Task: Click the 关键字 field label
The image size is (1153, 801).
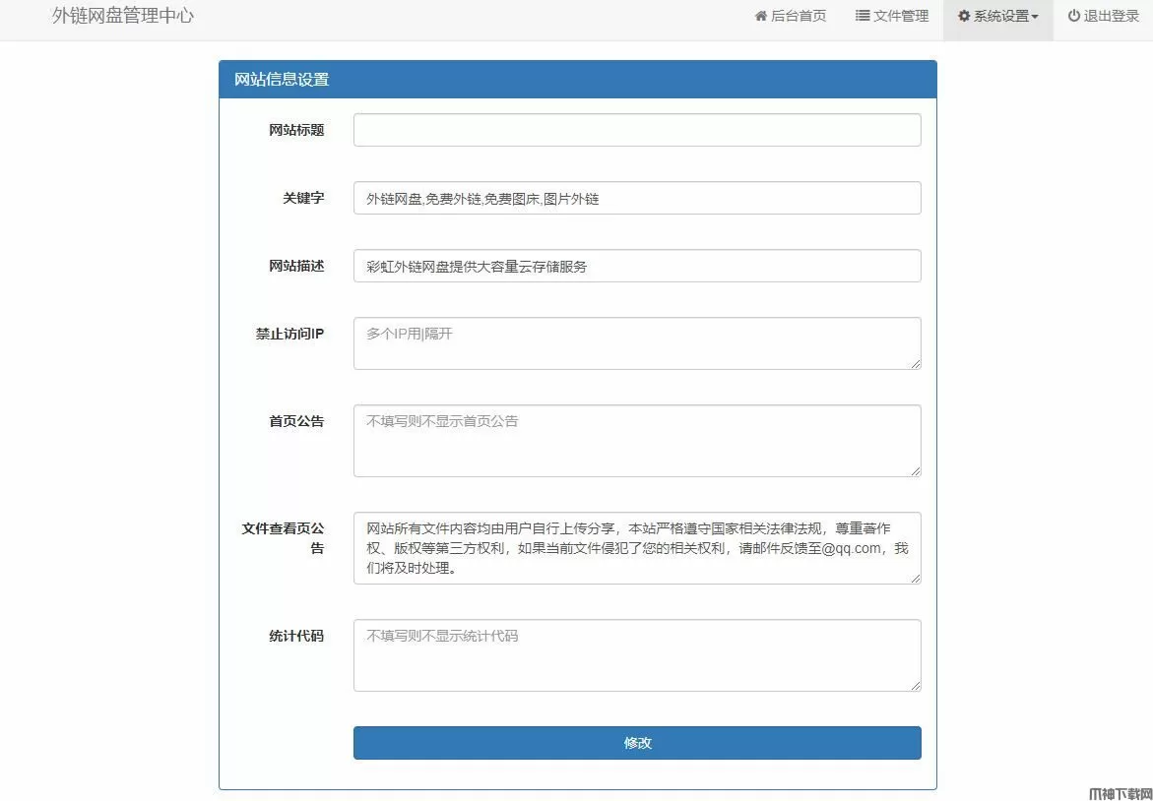Action: point(303,198)
